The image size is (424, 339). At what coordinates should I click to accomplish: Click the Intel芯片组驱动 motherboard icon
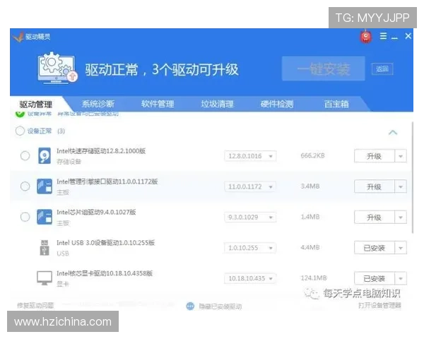pyautogui.click(x=45, y=217)
